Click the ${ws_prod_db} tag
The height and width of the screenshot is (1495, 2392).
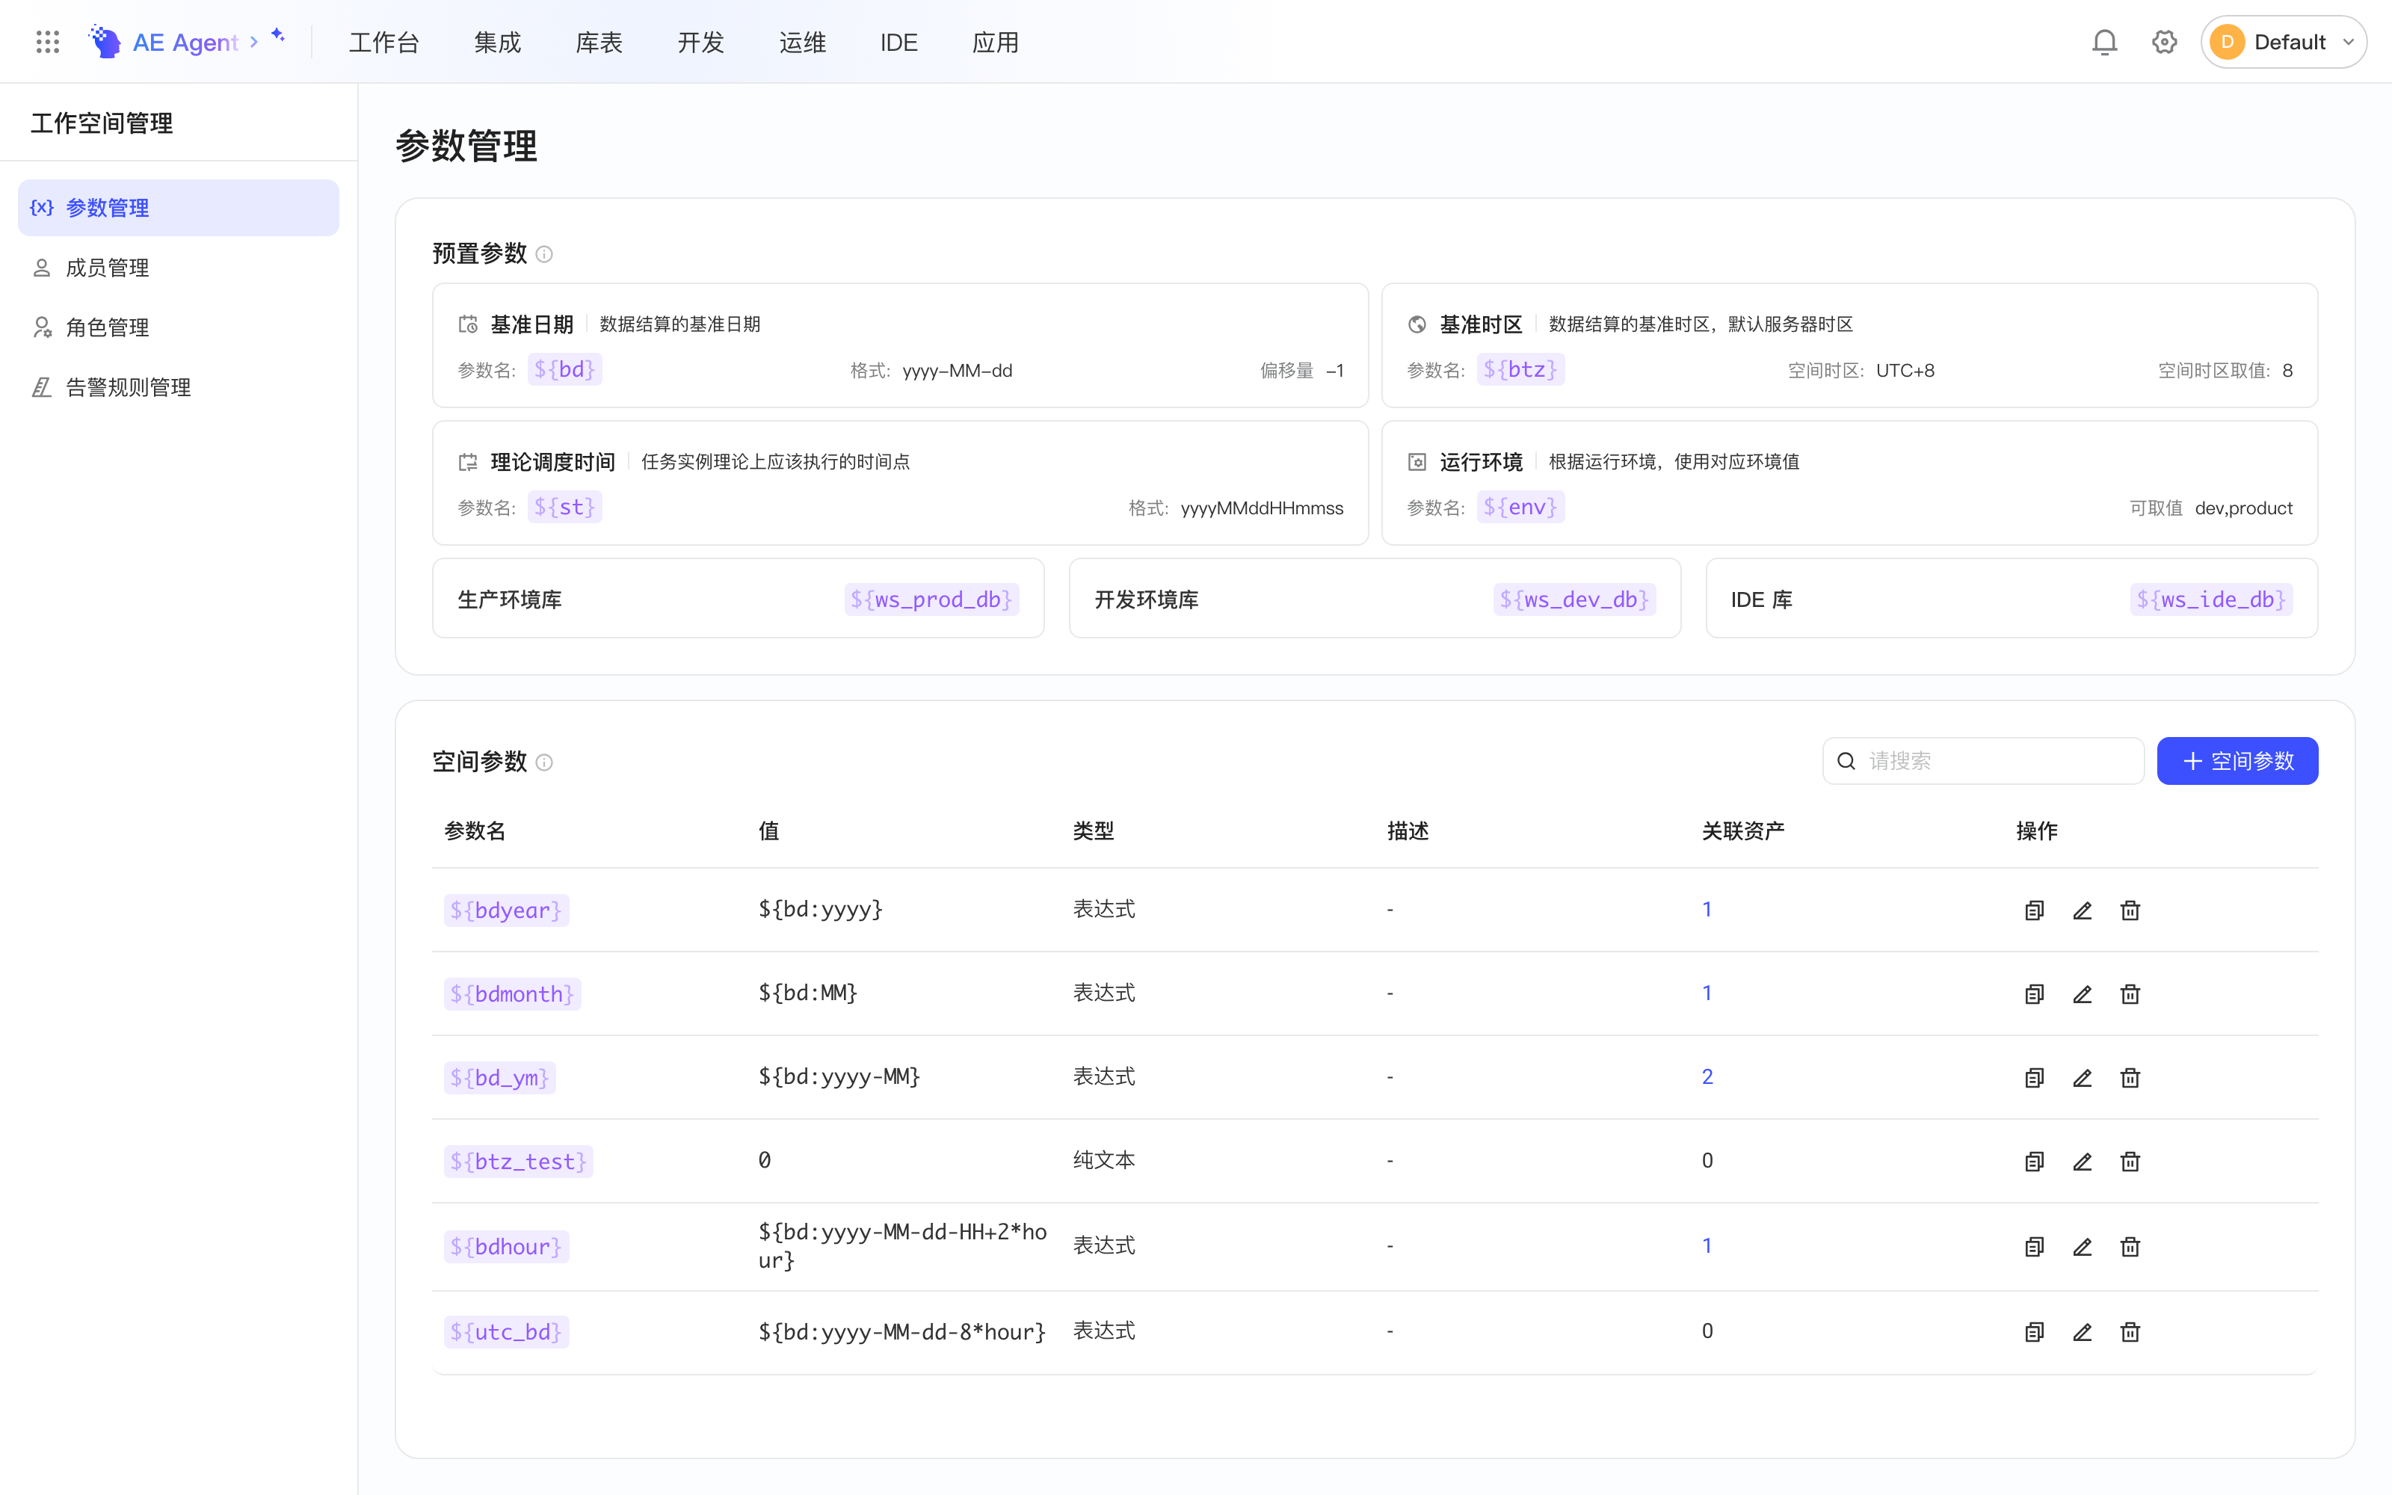tap(931, 599)
